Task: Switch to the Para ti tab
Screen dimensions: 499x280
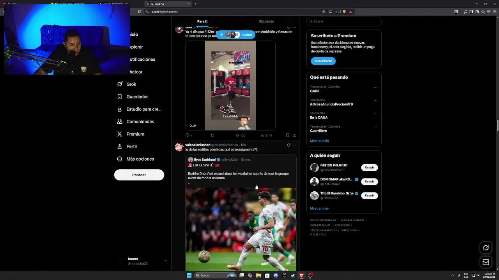Action: pos(202,21)
